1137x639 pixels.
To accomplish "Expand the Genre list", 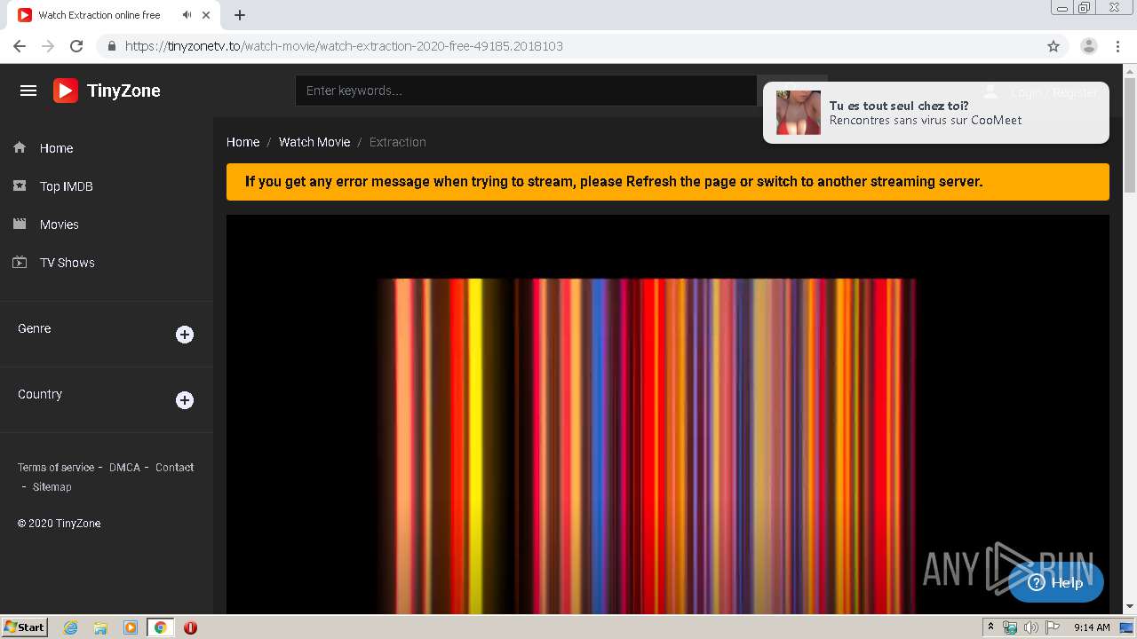I will coord(185,335).
